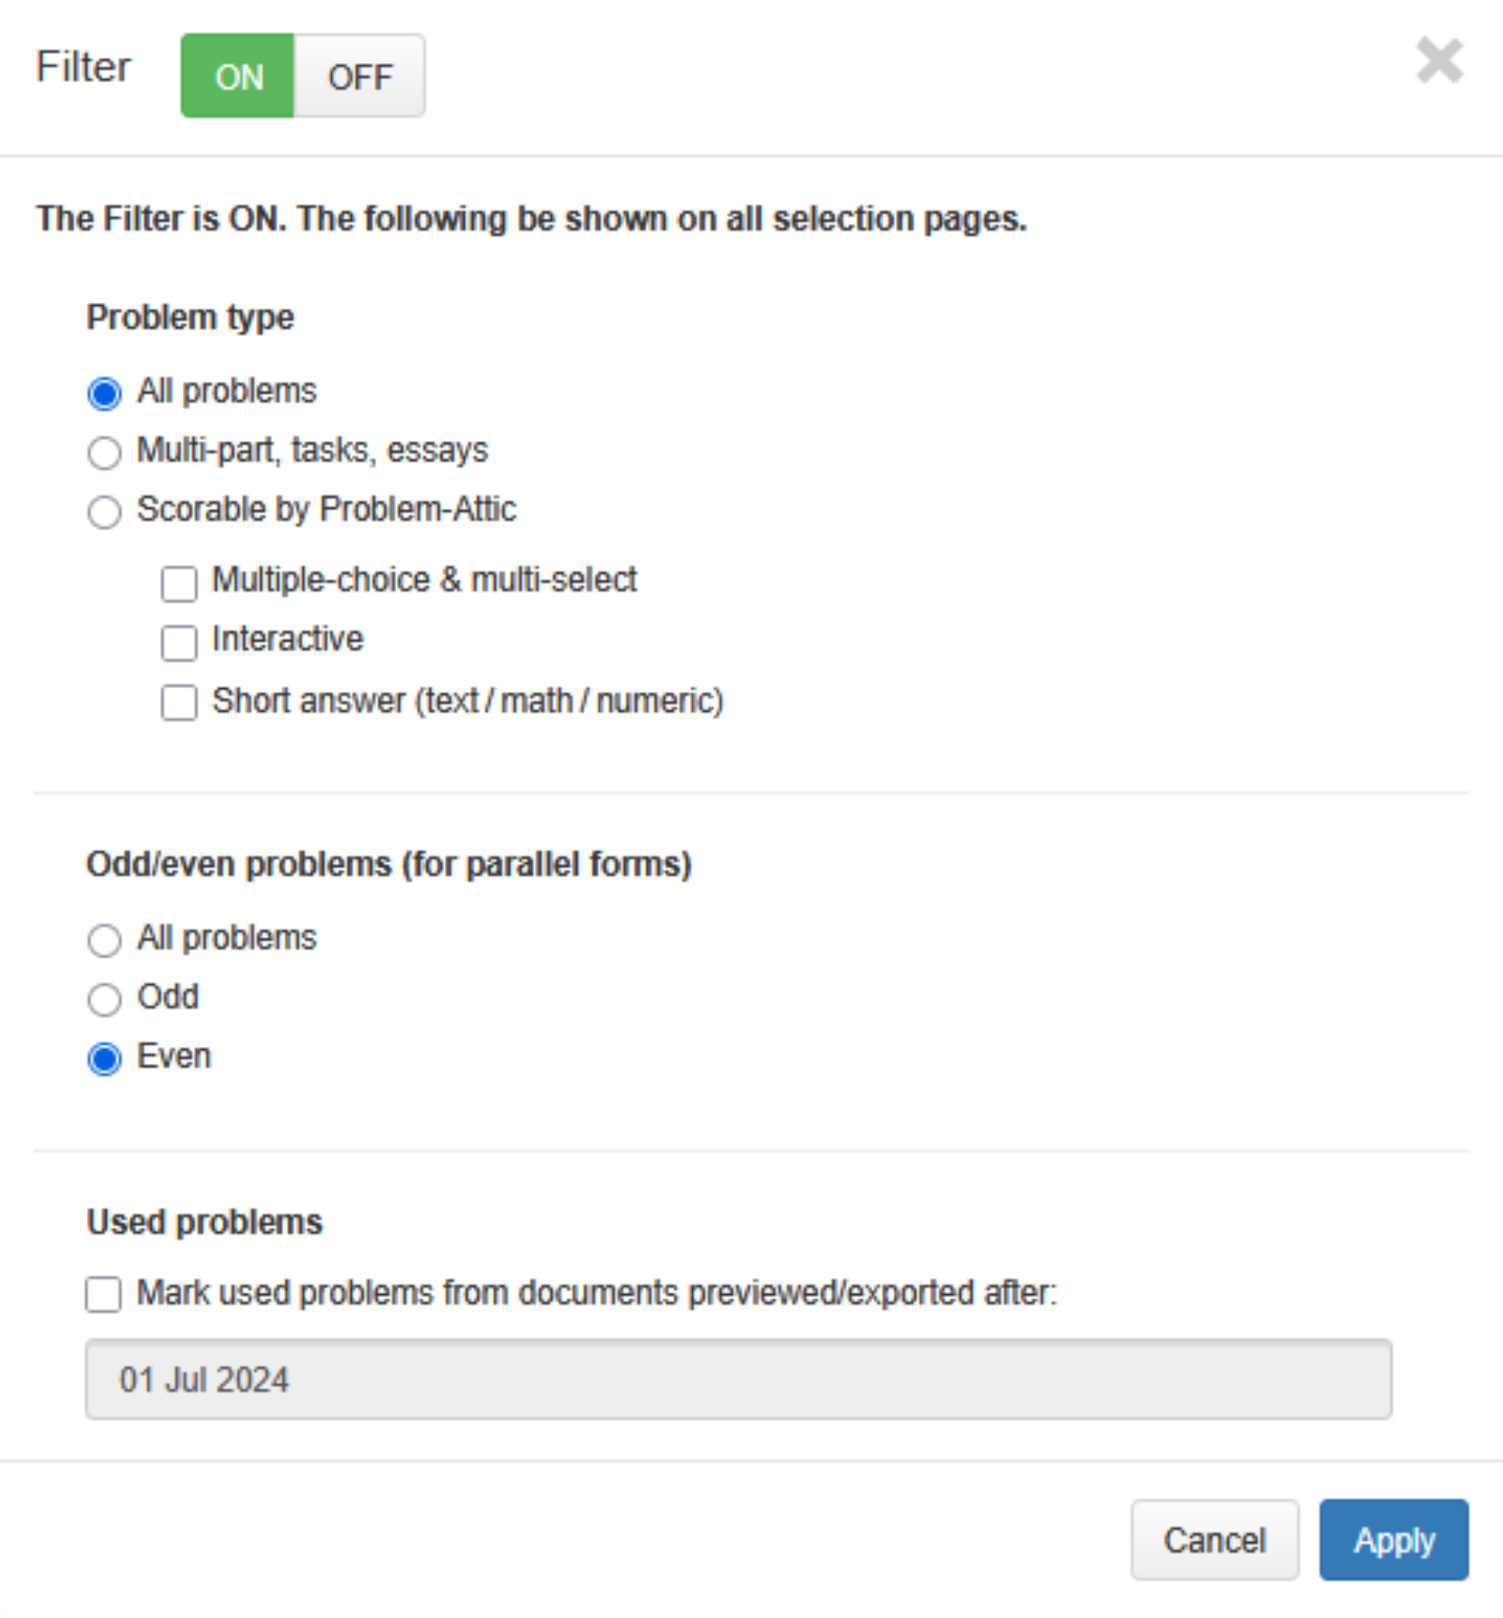Click the Filter dialog title

click(x=83, y=67)
